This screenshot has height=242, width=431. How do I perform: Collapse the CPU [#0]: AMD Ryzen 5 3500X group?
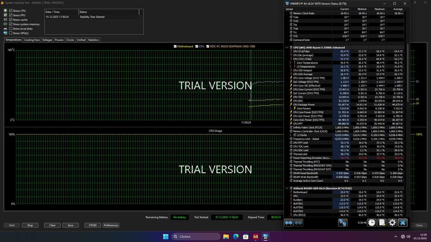pos(287,47)
